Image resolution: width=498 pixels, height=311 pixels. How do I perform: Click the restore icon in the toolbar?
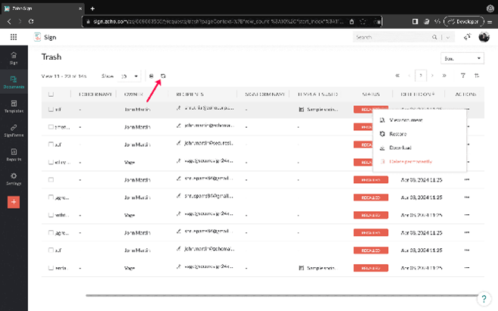coord(163,76)
